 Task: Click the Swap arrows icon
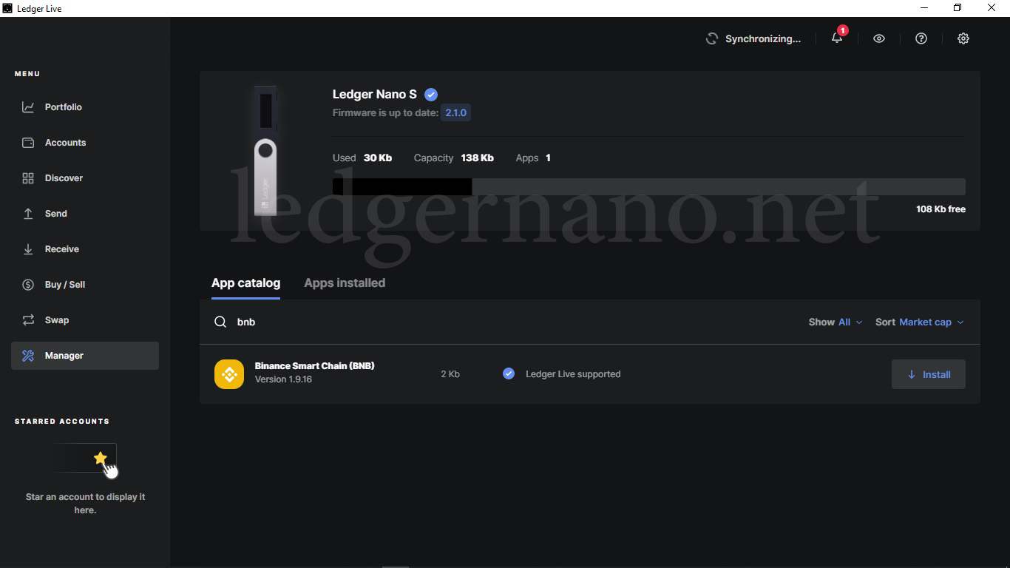(28, 320)
